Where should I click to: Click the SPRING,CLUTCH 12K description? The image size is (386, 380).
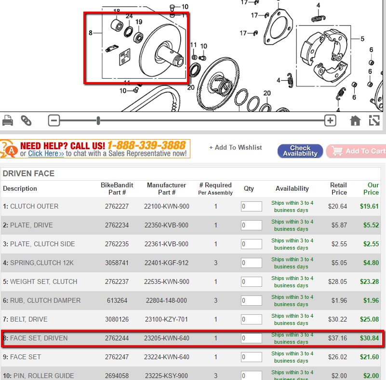[42, 263]
